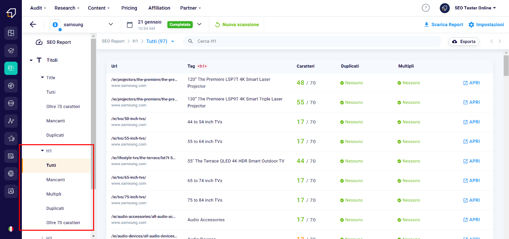
Task: Collapse the H1 tree group
Action: [x=42, y=151]
